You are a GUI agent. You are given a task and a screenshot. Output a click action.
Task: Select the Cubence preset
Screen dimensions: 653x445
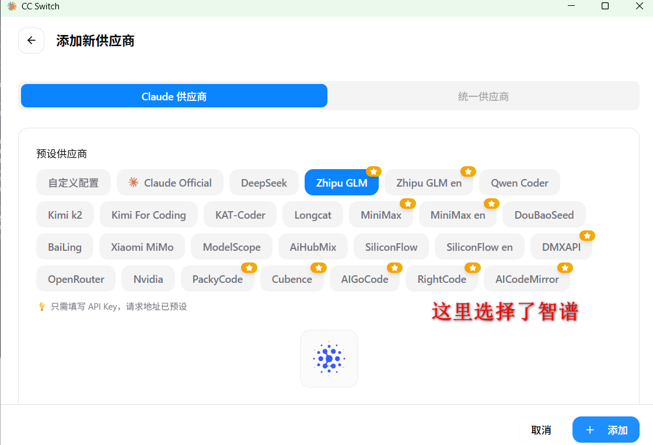(x=292, y=279)
